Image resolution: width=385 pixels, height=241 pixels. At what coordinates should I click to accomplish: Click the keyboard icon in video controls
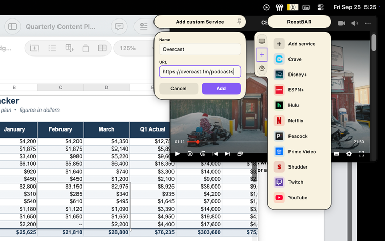[x=336, y=154]
